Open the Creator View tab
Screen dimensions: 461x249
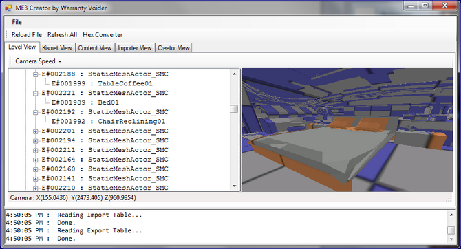(x=173, y=48)
